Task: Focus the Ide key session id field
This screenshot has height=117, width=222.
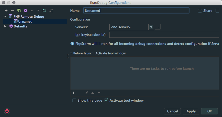Action: 164,35
